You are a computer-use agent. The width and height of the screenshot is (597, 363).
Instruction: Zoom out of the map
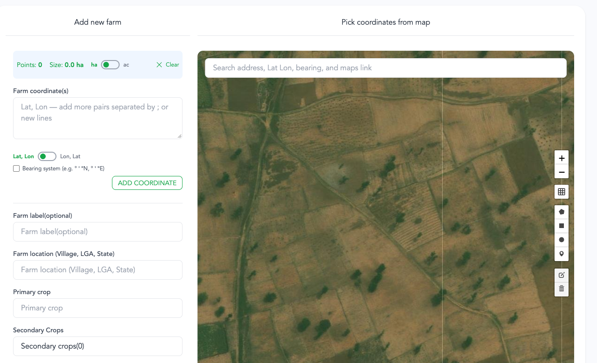coord(562,172)
